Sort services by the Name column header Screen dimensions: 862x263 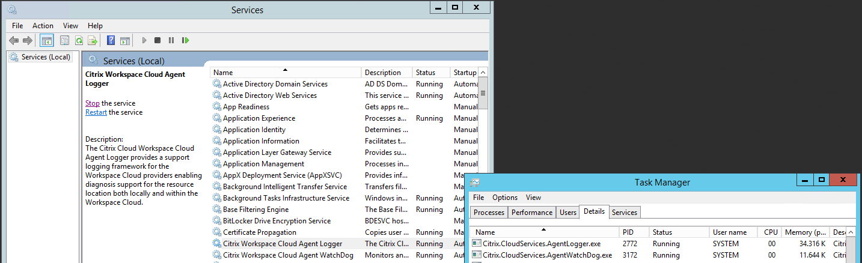(x=286, y=73)
